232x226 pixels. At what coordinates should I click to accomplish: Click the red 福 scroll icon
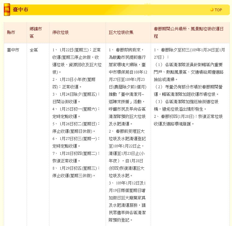click(7, 10)
